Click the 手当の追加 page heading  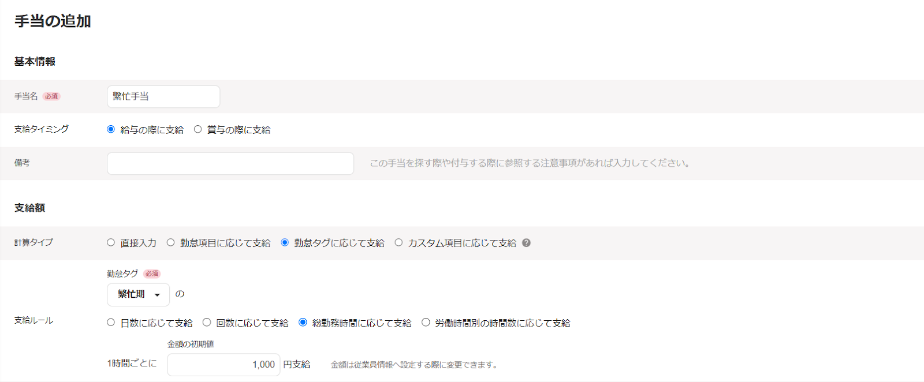pyautogui.click(x=53, y=21)
